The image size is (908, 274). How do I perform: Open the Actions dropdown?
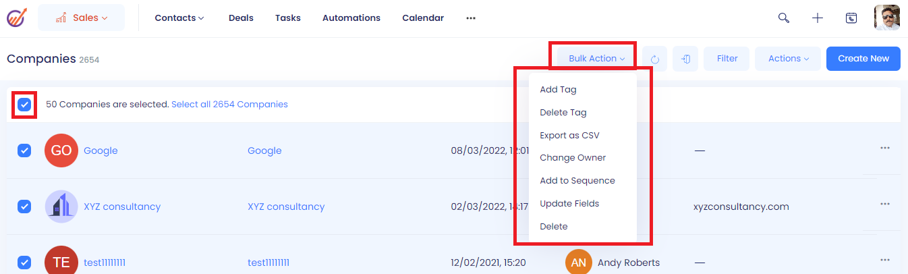pos(788,59)
